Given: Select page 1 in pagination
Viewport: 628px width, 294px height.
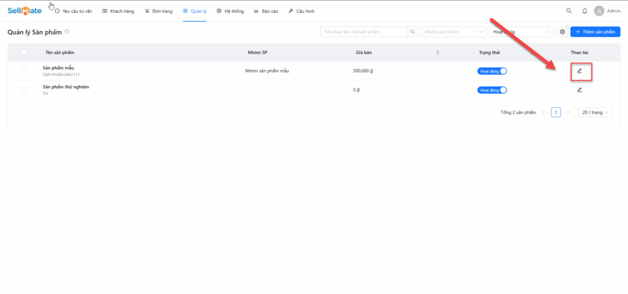Looking at the screenshot, I should tap(556, 112).
